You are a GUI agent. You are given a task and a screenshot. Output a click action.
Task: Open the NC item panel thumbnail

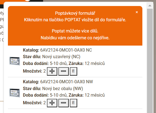pyautogui.click(x=15, y=61)
